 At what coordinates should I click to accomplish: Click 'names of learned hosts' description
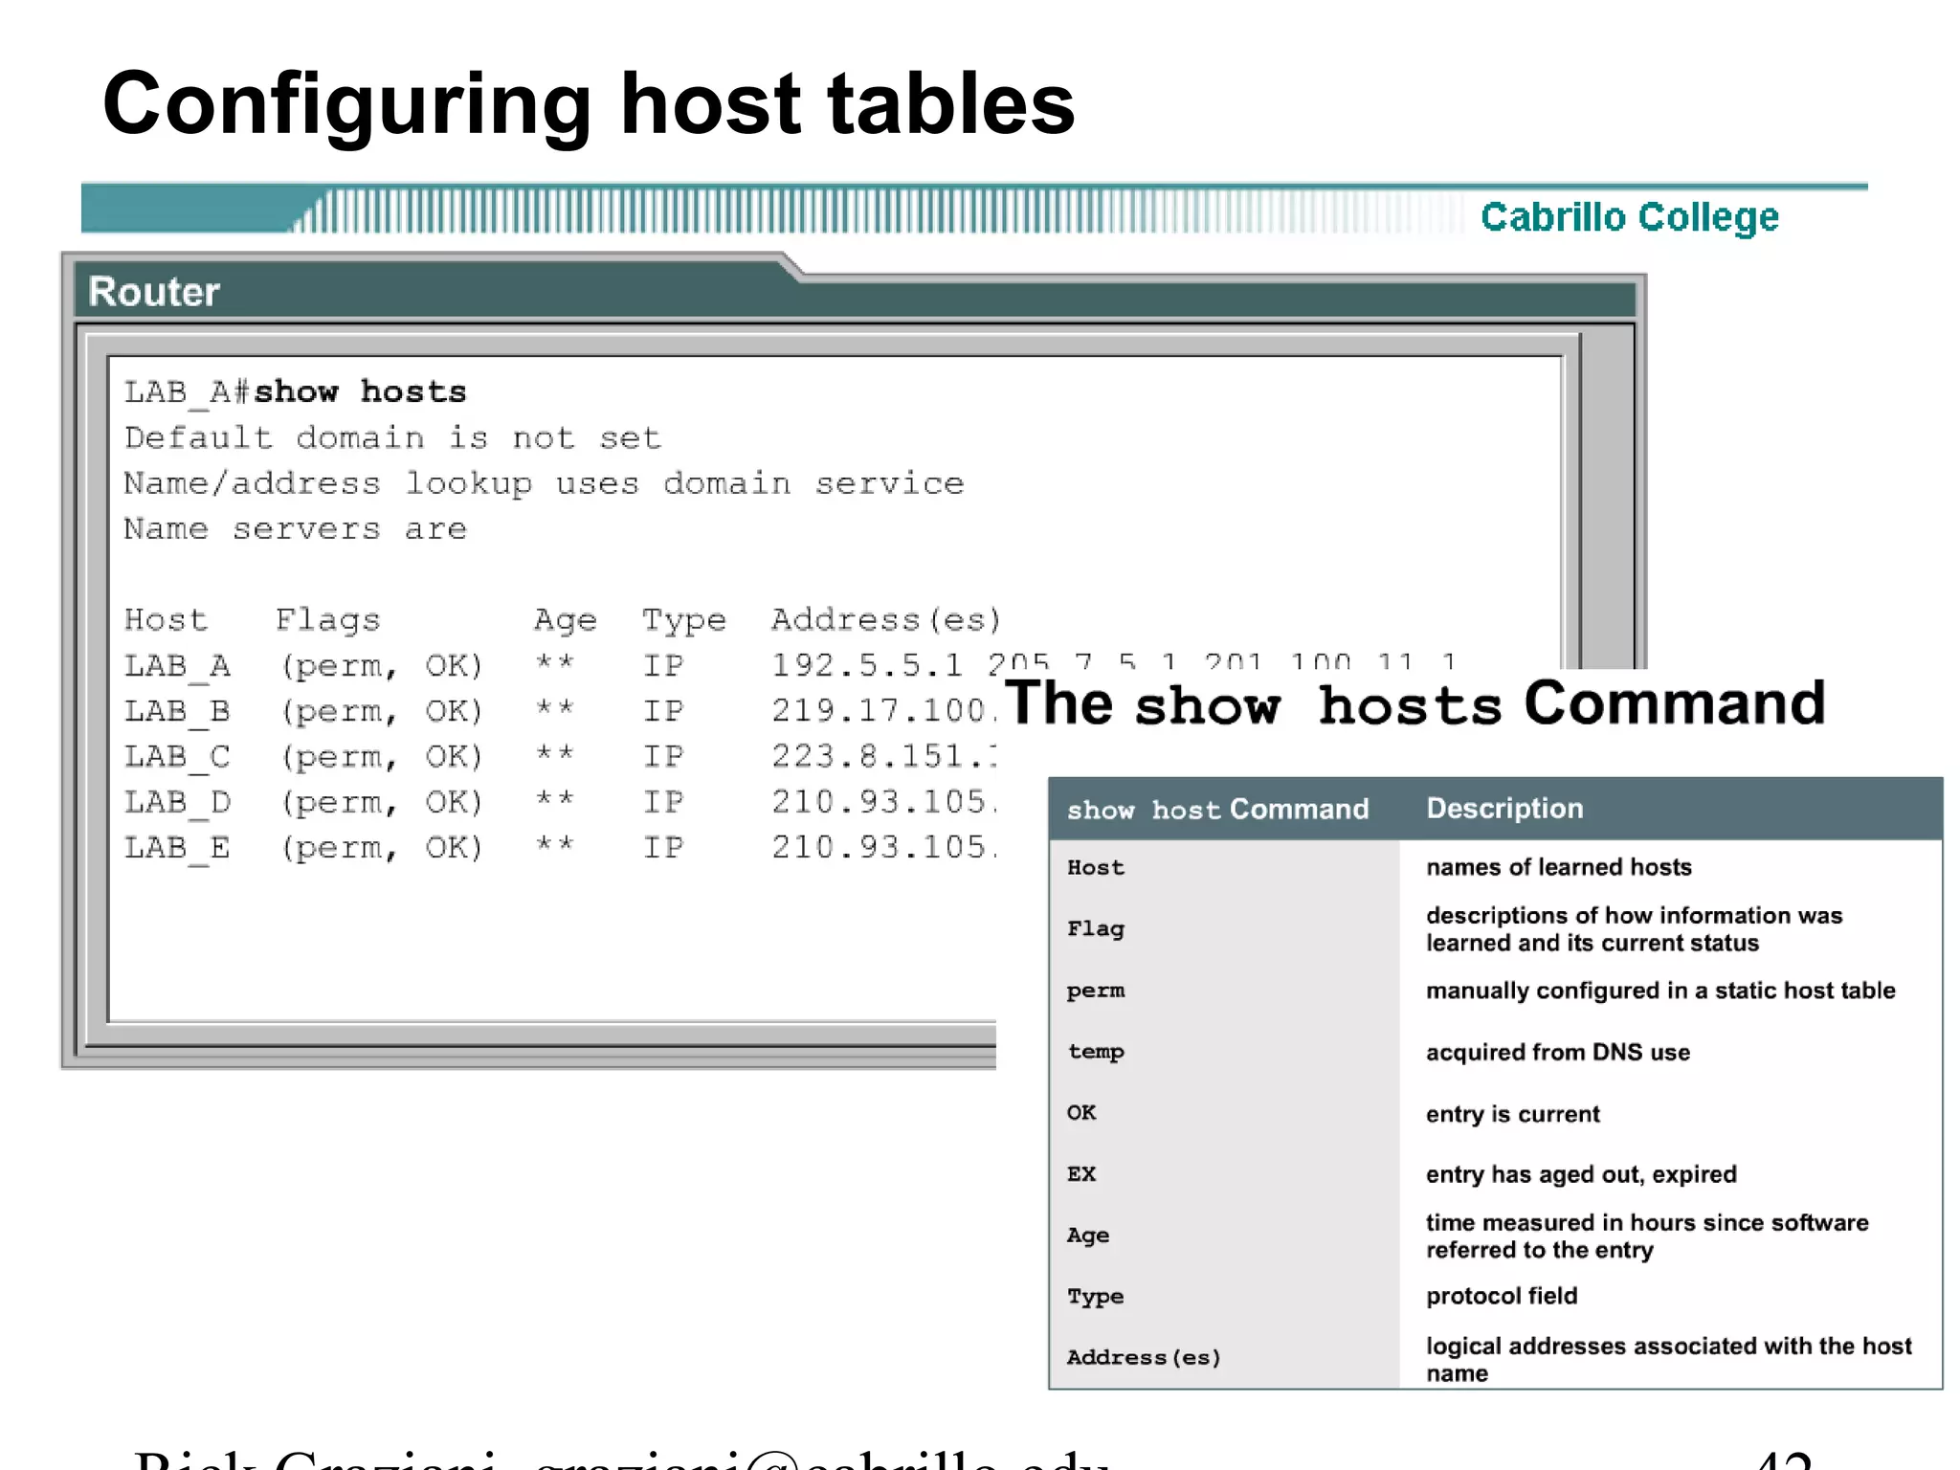point(1558,867)
